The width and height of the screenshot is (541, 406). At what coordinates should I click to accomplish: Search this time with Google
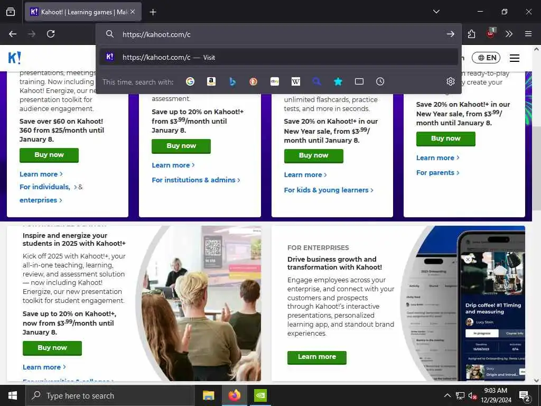click(x=190, y=81)
